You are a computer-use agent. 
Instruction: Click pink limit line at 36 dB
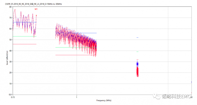pos(76,55)
